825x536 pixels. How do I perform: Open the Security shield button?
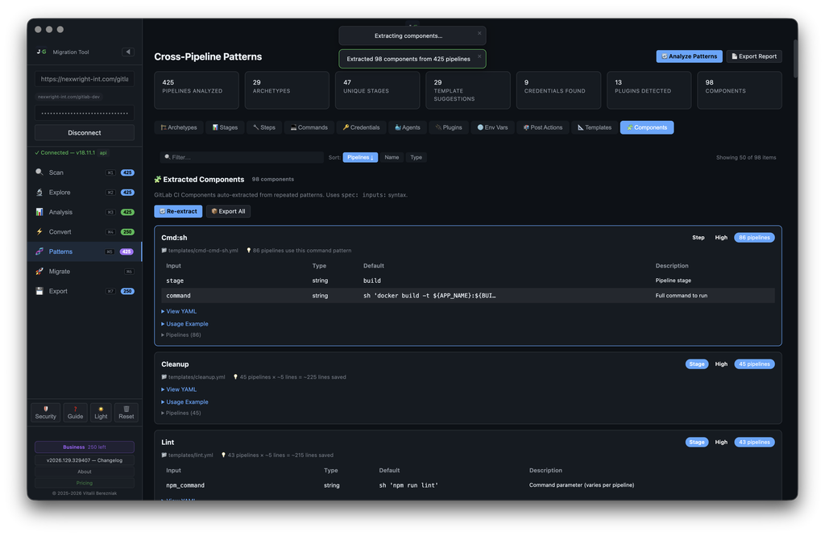pyautogui.click(x=46, y=412)
